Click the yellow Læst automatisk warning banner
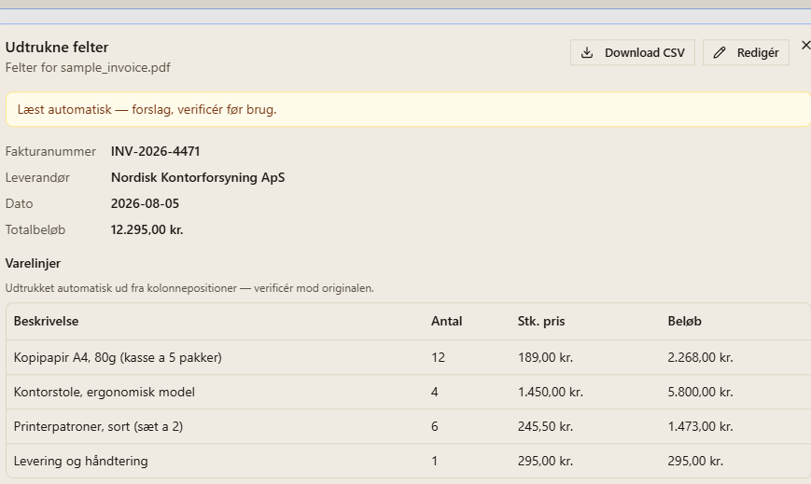The width and height of the screenshot is (811, 484). pyautogui.click(x=408, y=109)
